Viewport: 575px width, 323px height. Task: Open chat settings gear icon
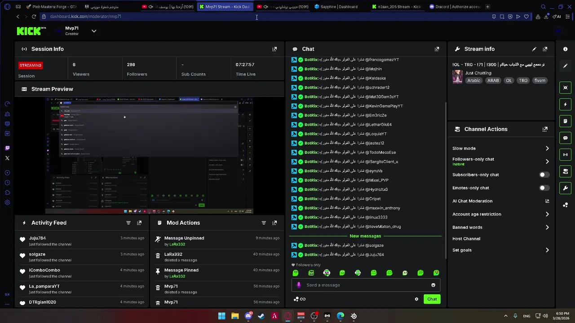(416, 299)
